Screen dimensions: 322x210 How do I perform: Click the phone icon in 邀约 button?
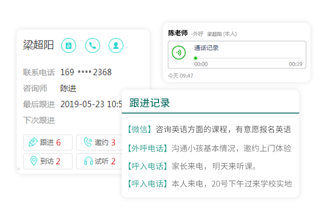pyautogui.click(x=88, y=142)
